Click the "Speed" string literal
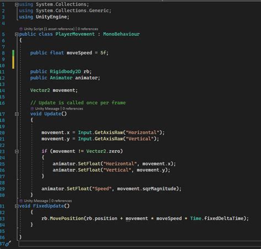The height and width of the screenshot is (249, 261). point(102,189)
